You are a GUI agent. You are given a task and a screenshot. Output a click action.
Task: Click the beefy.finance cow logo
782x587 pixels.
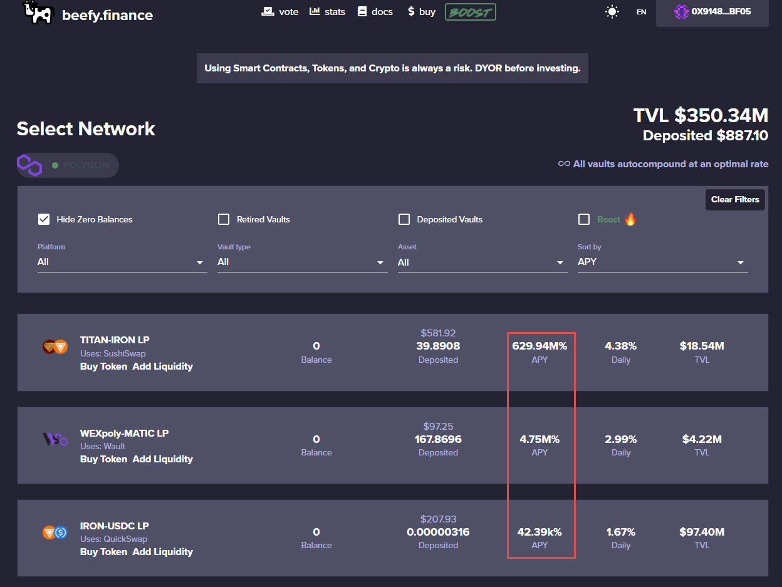[x=37, y=12]
